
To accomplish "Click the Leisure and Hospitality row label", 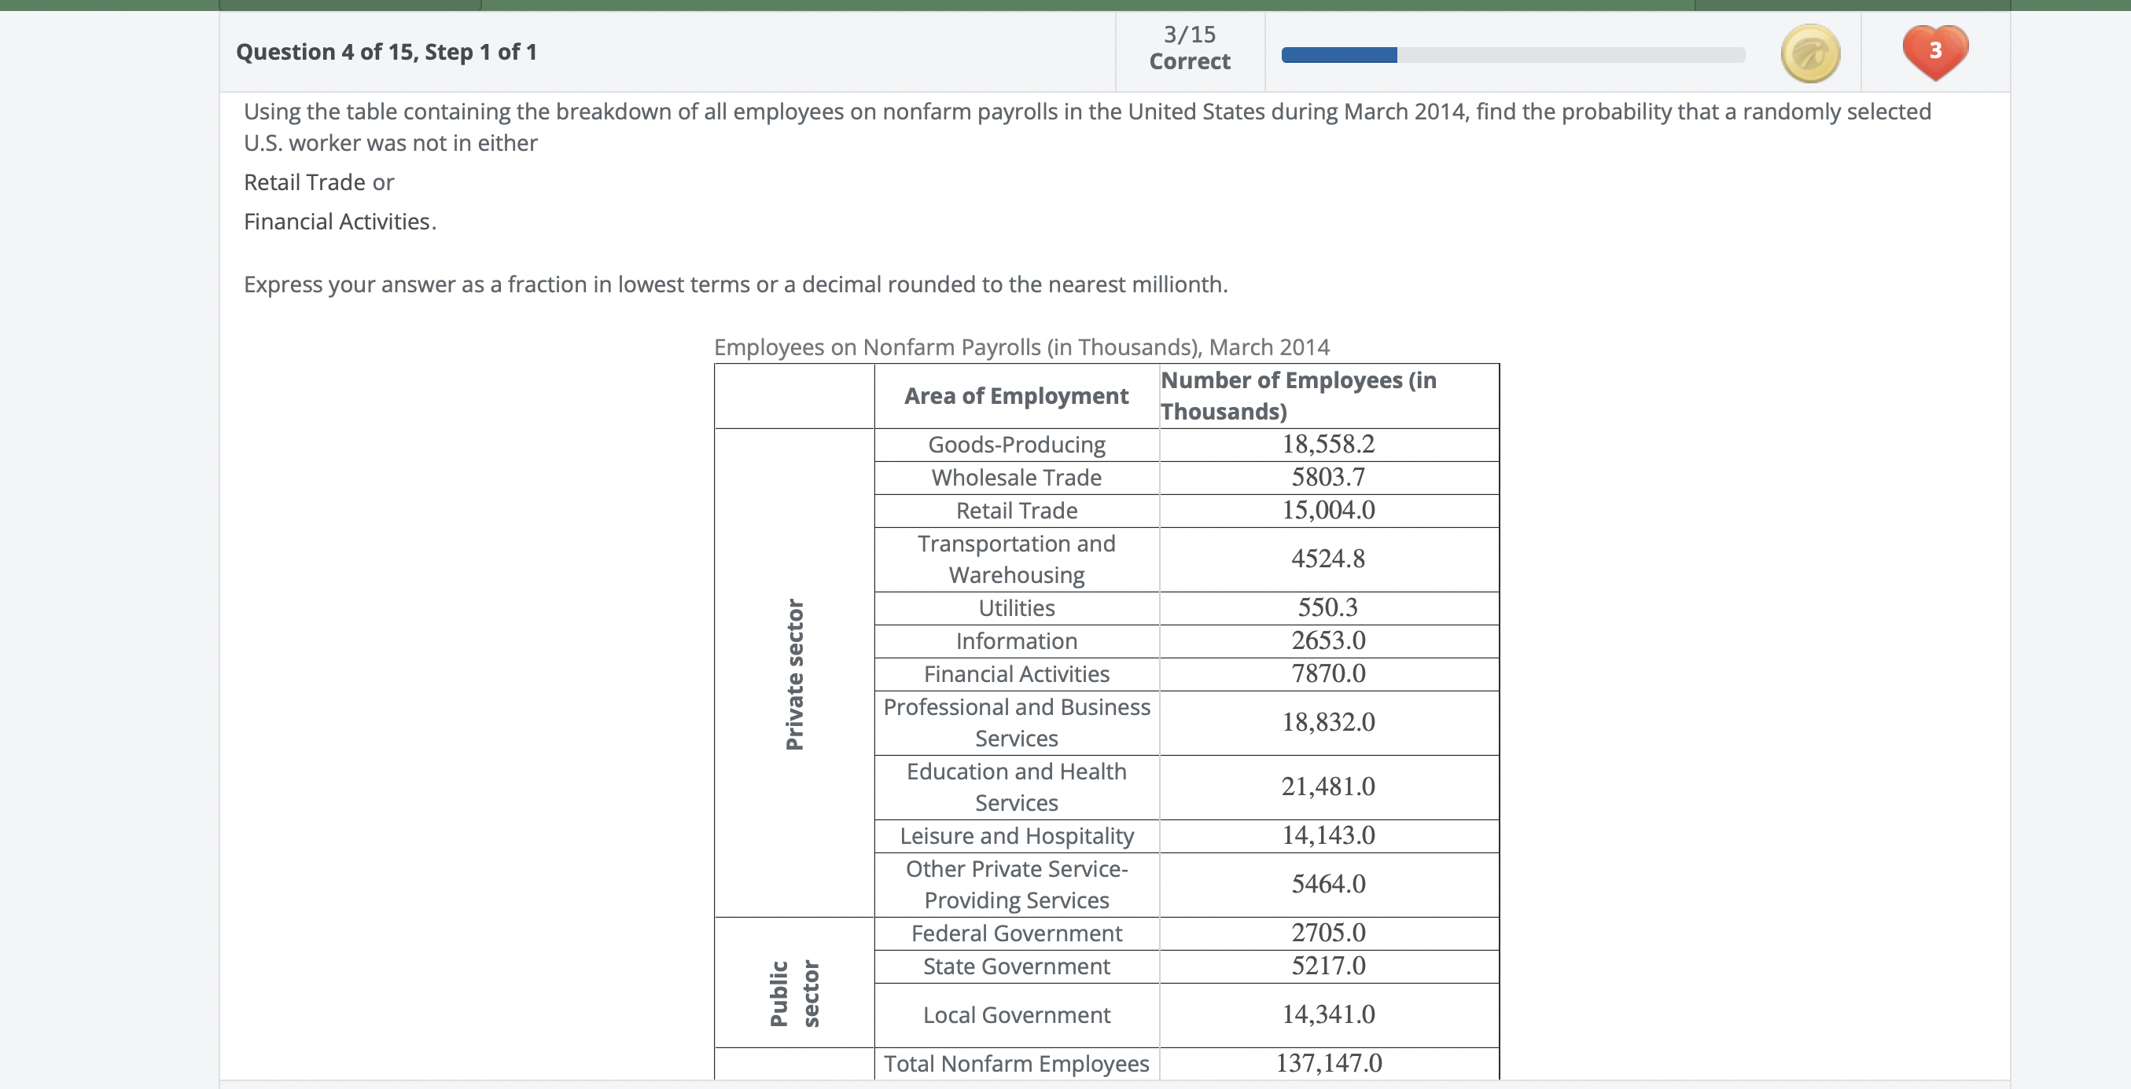I will coord(1016,836).
